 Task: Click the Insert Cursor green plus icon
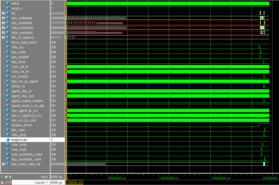[10, 177]
